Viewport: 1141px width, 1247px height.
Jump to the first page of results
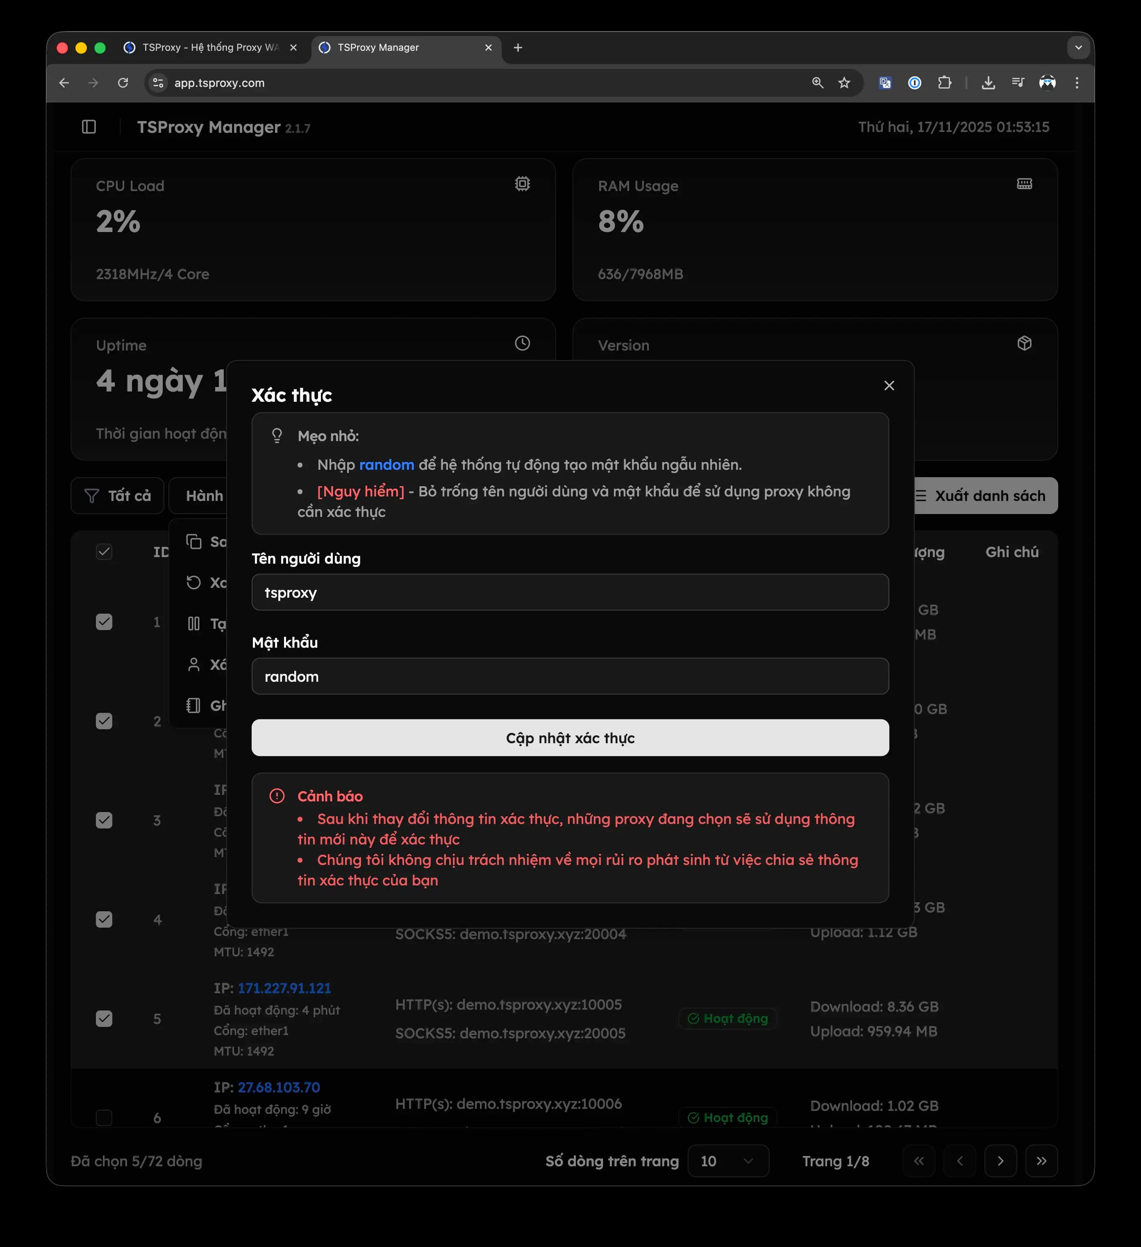(x=919, y=1161)
